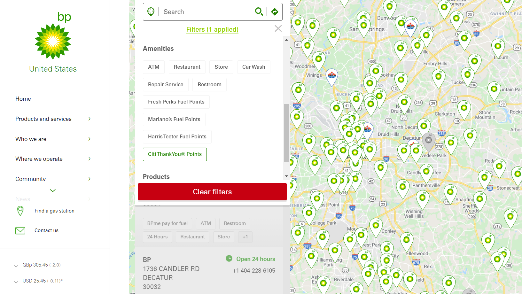
Task: Click the Find a gas station pin icon
Action: tap(20, 211)
